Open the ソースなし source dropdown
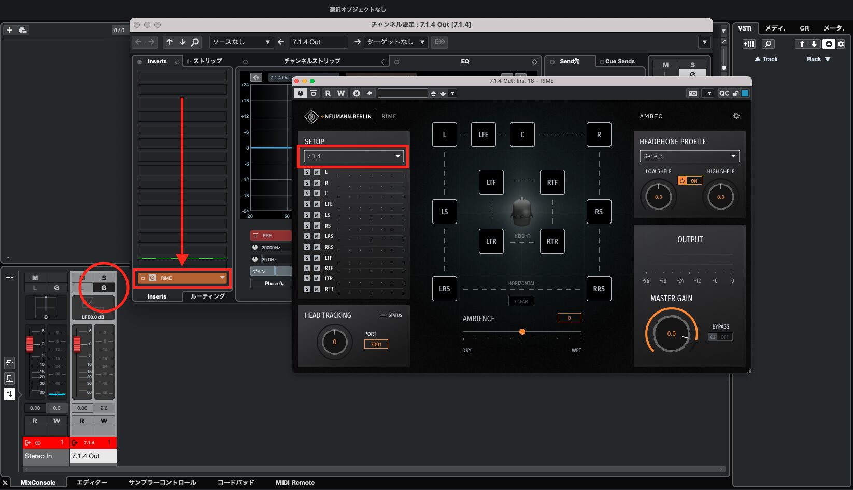This screenshot has width=853, height=490. tap(241, 42)
